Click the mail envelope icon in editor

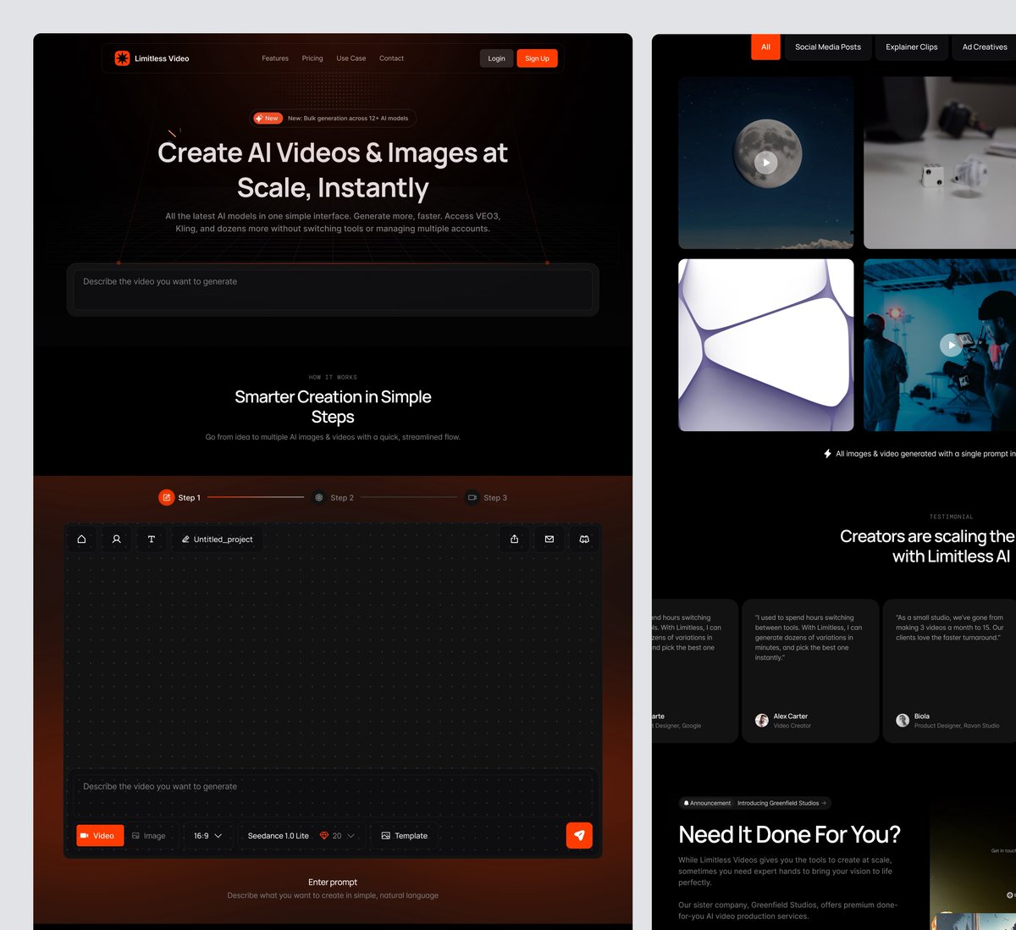[x=549, y=539]
